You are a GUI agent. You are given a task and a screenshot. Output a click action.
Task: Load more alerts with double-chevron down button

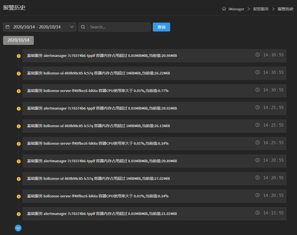click(x=18, y=228)
